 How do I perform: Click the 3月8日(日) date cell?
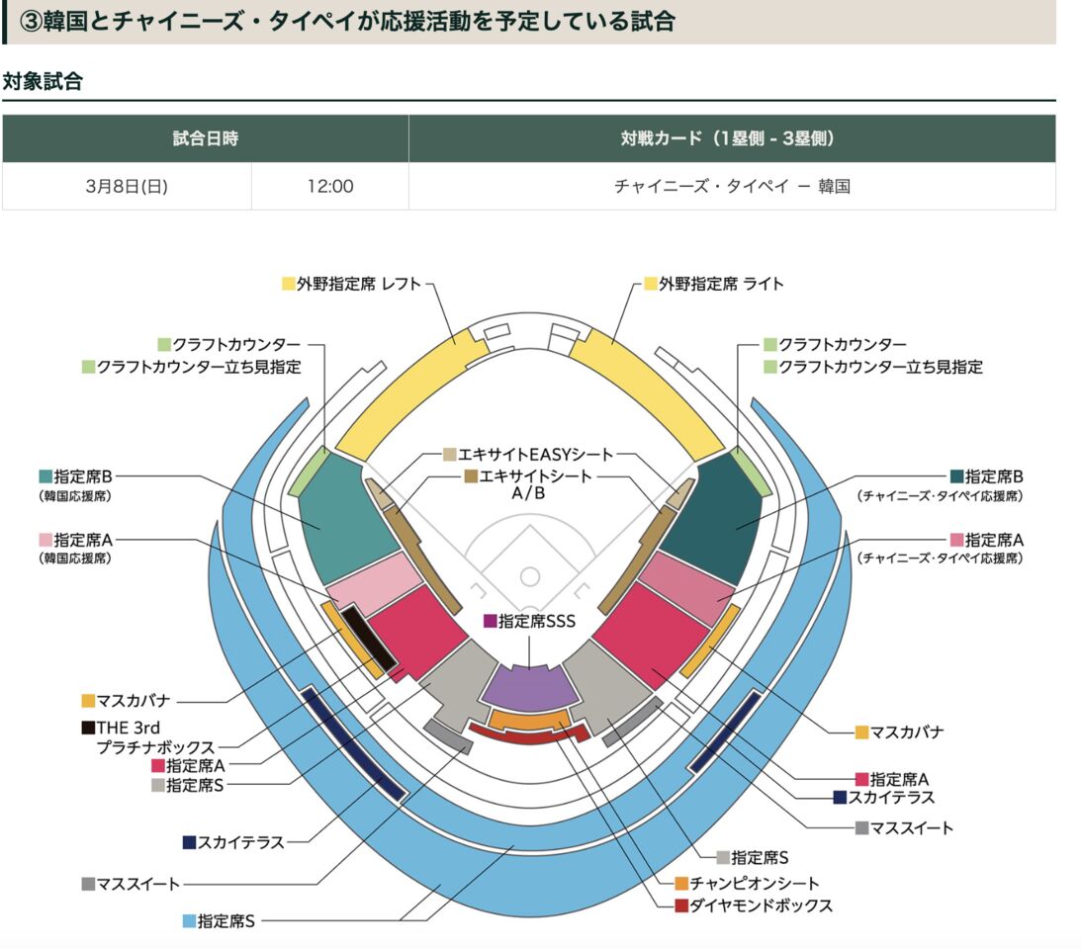click(x=127, y=186)
